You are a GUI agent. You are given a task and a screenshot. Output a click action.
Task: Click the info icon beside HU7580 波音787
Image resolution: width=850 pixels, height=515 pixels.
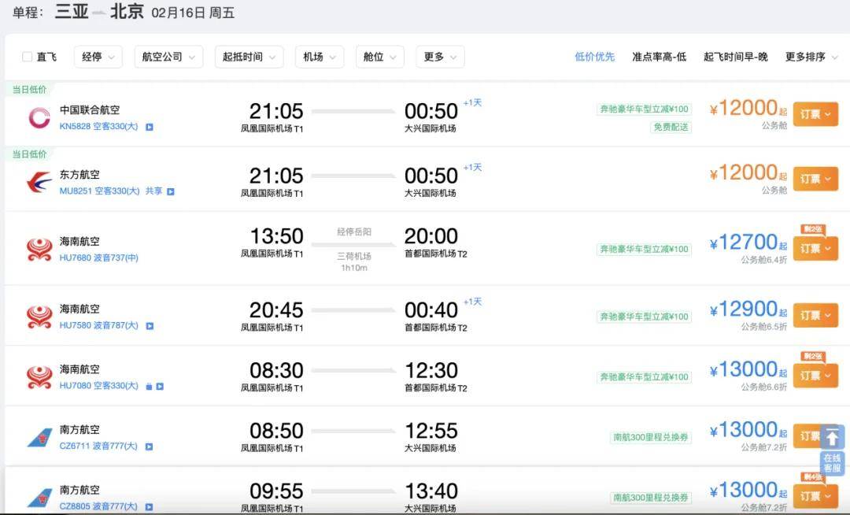[x=150, y=326]
